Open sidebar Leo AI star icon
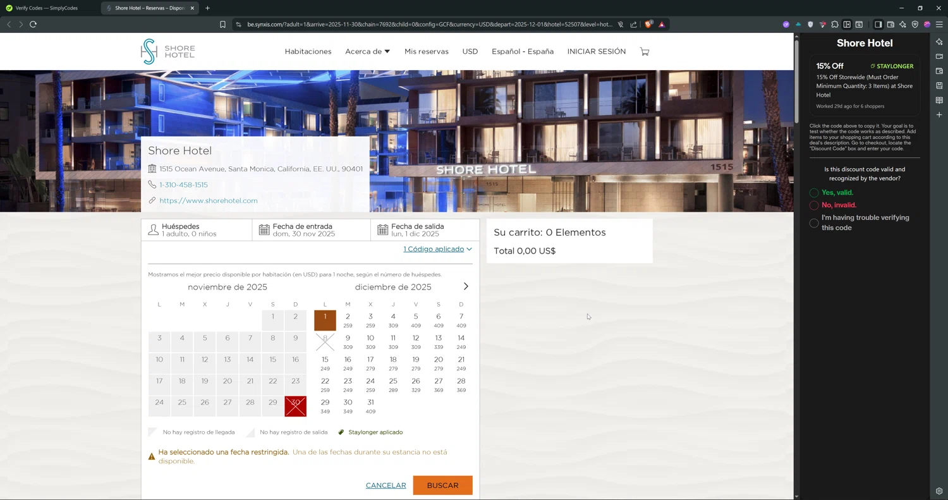Screen dimensions: 948x500 (939, 42)
